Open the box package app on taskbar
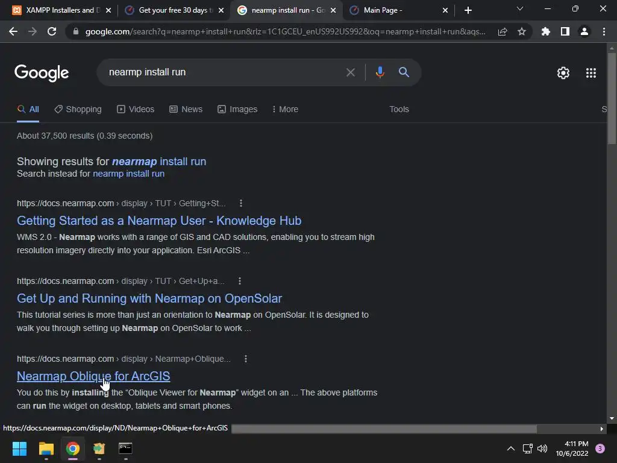617x463 pixels. [99, 449]
